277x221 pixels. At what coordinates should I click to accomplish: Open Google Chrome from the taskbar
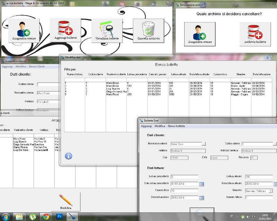(x=46, y=217)
